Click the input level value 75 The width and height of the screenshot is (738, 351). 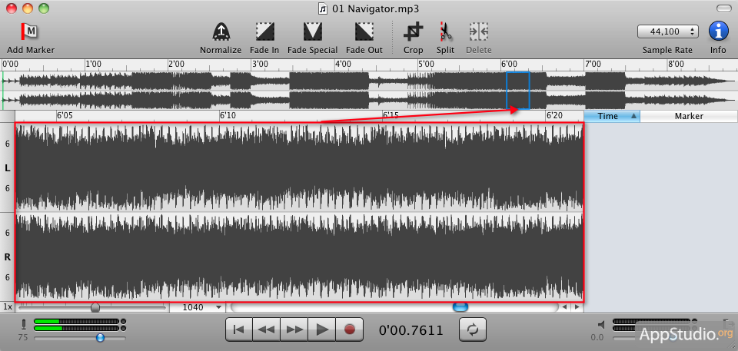(23, 337)
